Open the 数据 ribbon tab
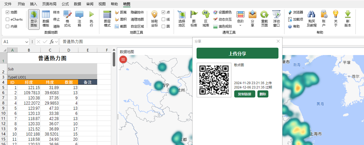The width and height of the screenshot is (364, 145). click(77, 4)
